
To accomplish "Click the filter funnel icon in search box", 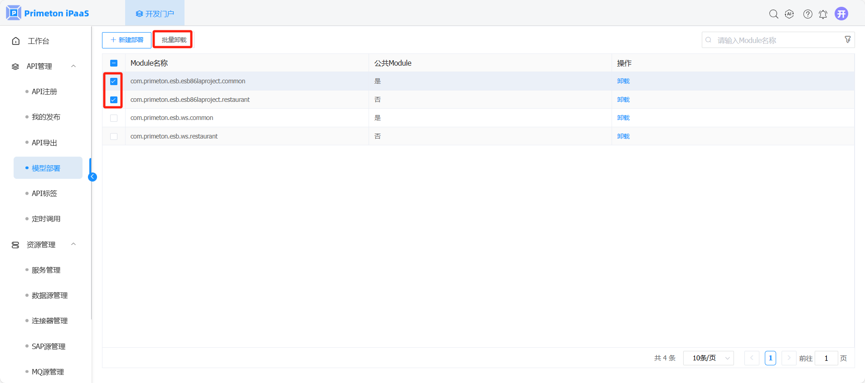I will [847, 40].
